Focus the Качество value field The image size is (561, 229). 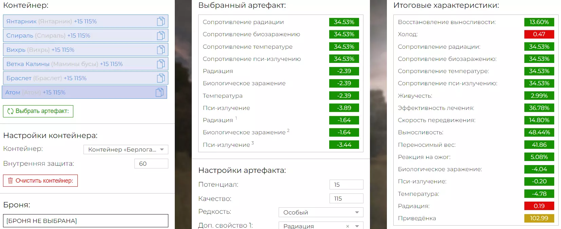346,199
